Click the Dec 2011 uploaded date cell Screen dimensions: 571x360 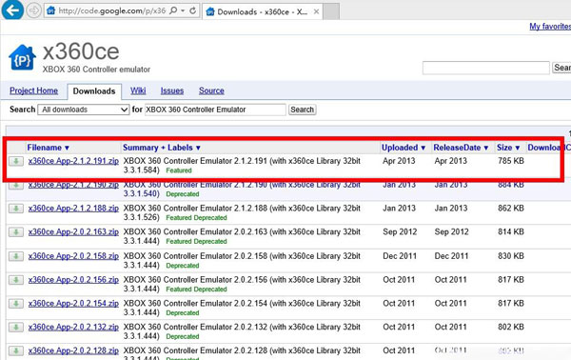point(400,256)
